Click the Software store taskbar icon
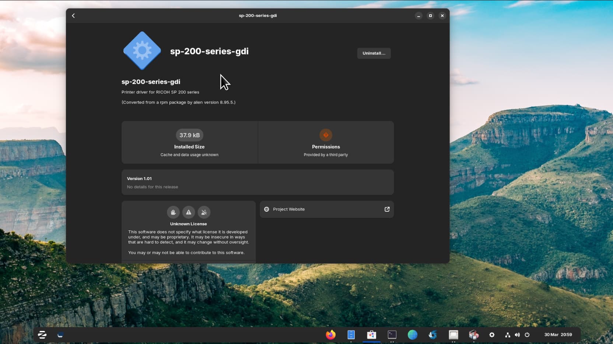 point(372,335)
